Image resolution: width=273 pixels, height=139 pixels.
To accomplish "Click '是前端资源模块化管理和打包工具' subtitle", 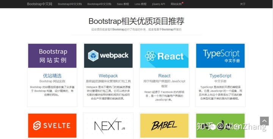I will click(x=108, y=81).
